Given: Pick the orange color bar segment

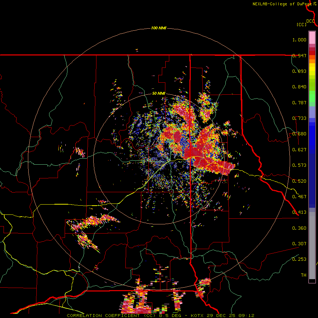Looking at the screenshot, I should (x=312, y=61).
